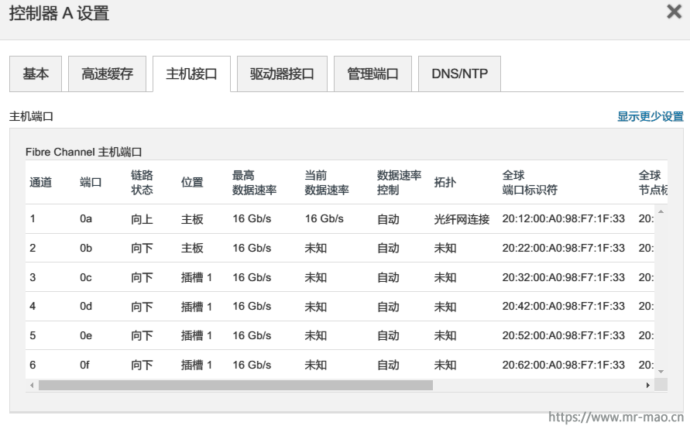
Task: Select port 0d cell
Action: (x=86, y=306)
